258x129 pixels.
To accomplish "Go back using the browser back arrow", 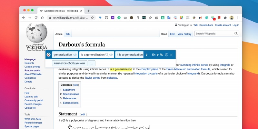I will click(x=24, y=18).
